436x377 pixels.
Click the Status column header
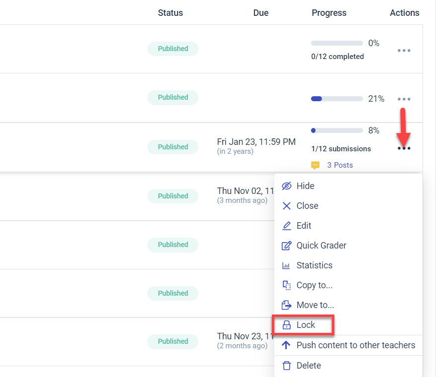pyautogui.click(x=170, y=13)
